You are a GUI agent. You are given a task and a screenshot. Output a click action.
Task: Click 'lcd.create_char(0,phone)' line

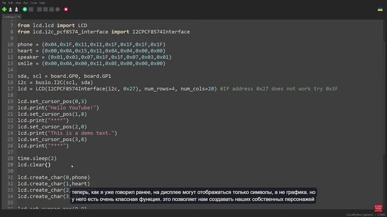tap(54, 177)
